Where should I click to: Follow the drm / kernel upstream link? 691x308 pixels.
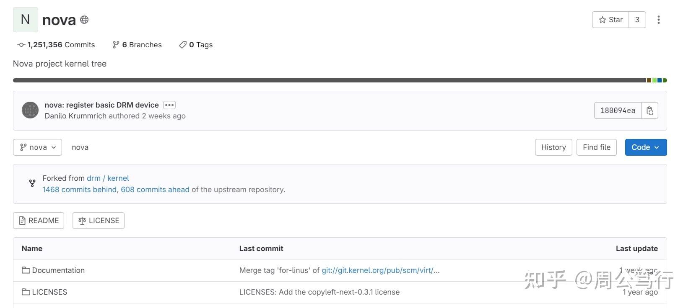108,178
